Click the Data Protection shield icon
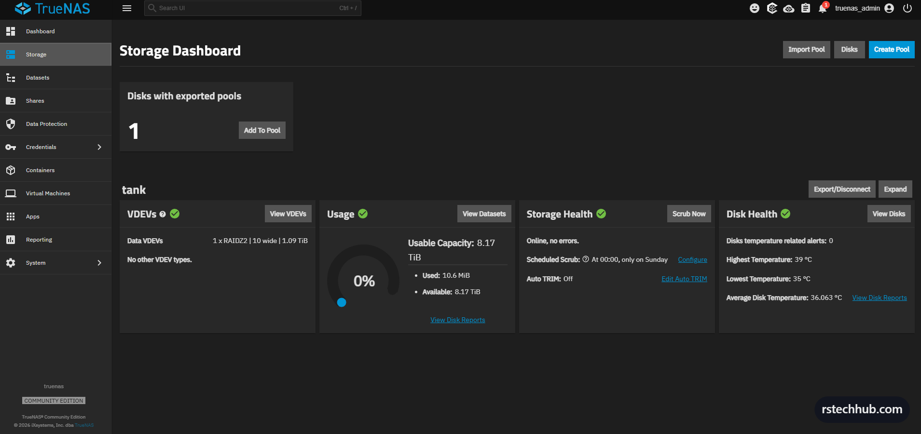 [11, 124]
